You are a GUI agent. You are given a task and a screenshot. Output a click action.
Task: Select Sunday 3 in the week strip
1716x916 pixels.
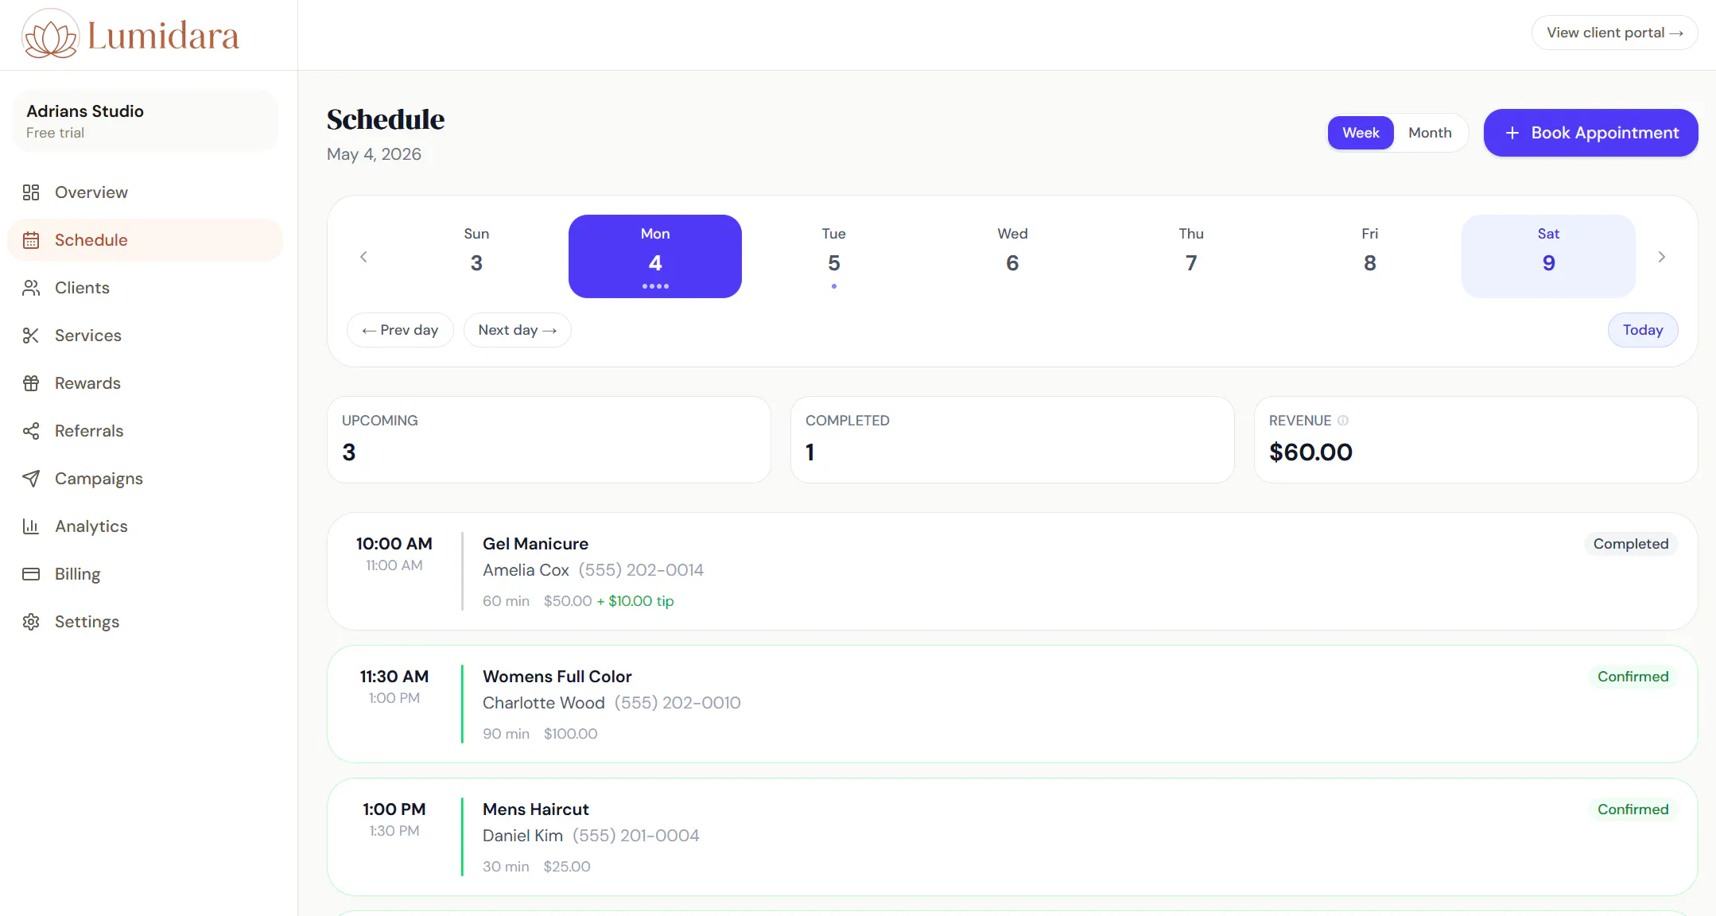[x=476, y=256]
